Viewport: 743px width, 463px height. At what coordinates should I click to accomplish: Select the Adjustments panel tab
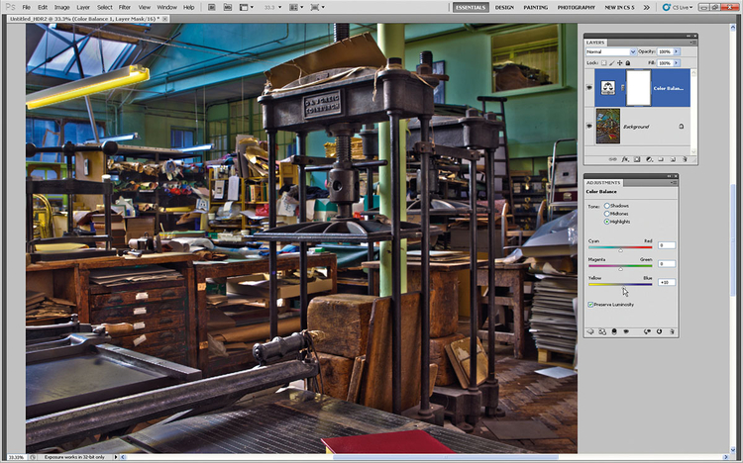(x=603, y=182)
